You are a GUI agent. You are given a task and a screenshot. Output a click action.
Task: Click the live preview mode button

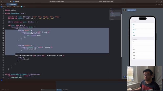tap(125, 77)
